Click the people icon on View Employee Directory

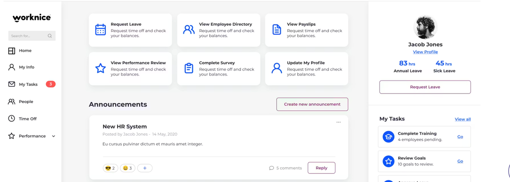point(189,30)
